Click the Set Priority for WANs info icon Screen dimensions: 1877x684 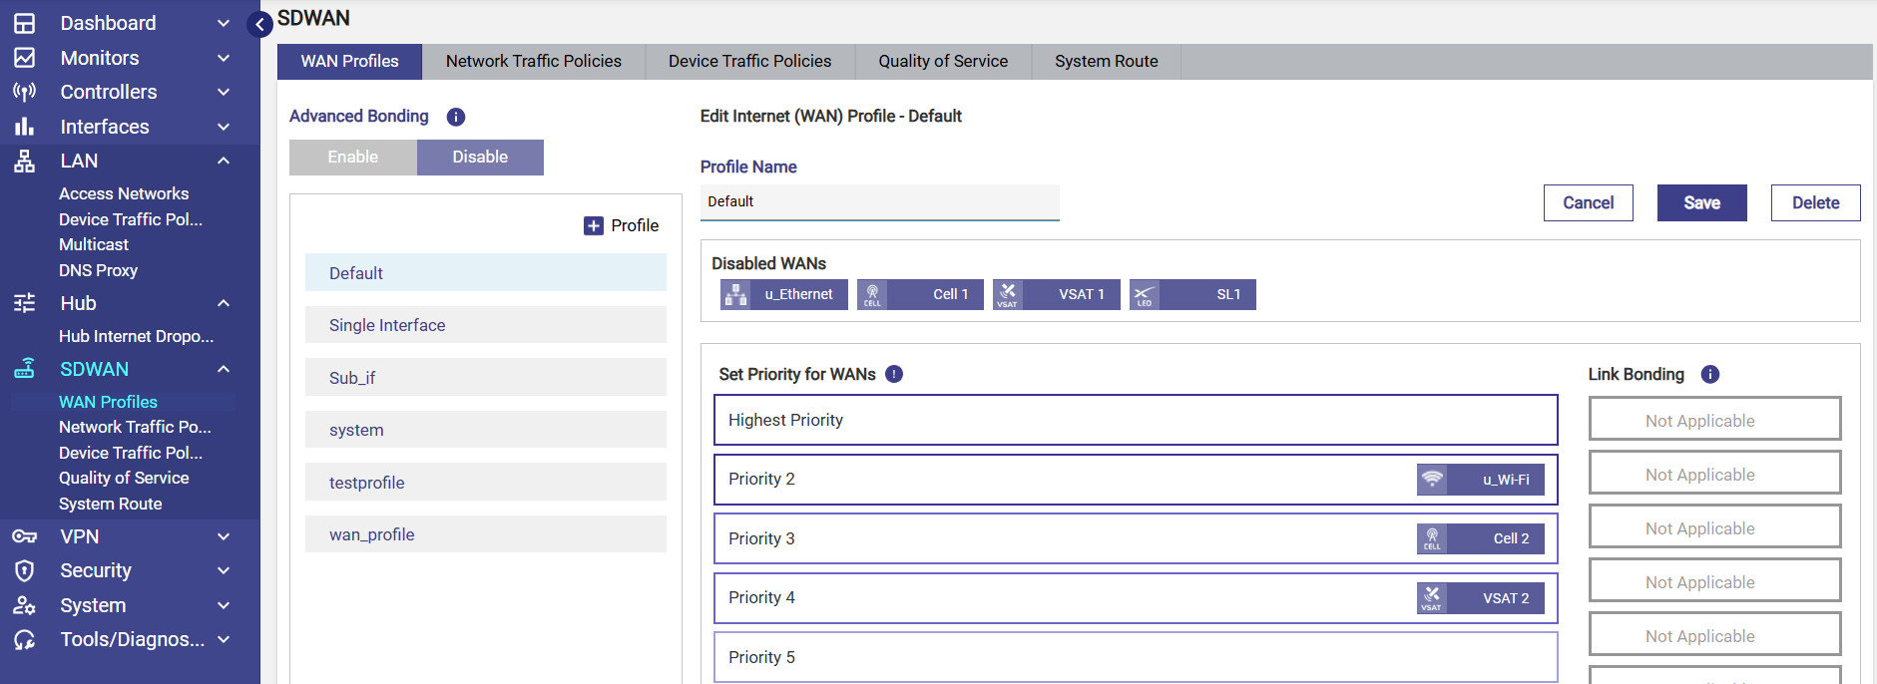pos(894,374)
